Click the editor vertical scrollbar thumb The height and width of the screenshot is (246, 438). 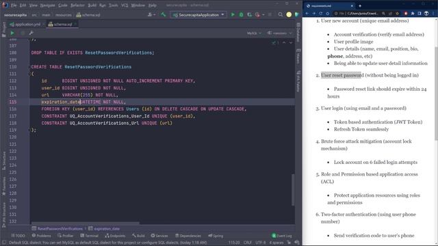[293, 190]
